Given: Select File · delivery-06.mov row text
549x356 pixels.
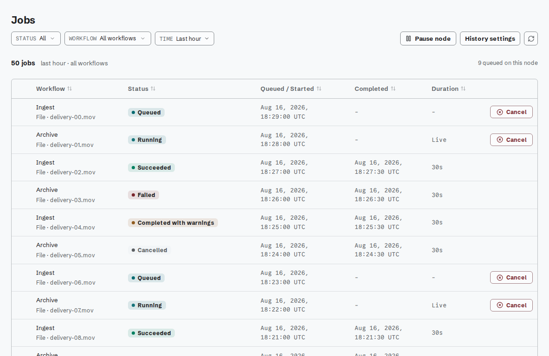Looking at the screenshot, I should 65,282.
